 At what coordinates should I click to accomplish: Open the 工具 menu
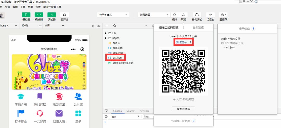point(23,7)
